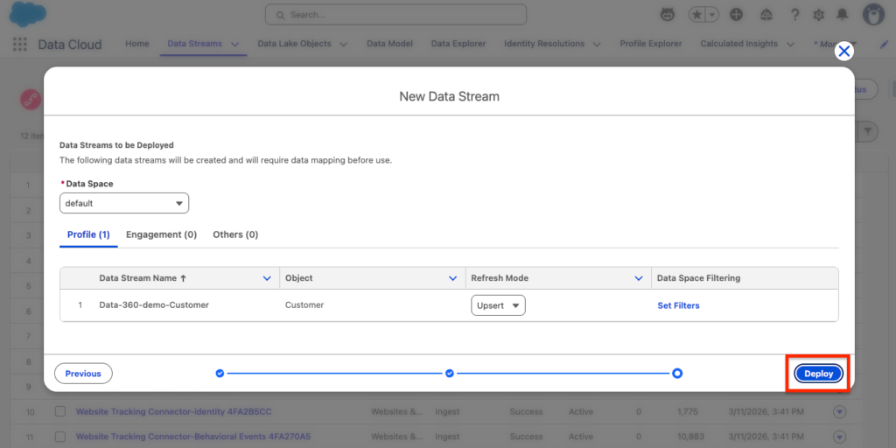Open the Data Space dropdown
Viewport: 896px width, 448px height.
(x=124, y=203)
